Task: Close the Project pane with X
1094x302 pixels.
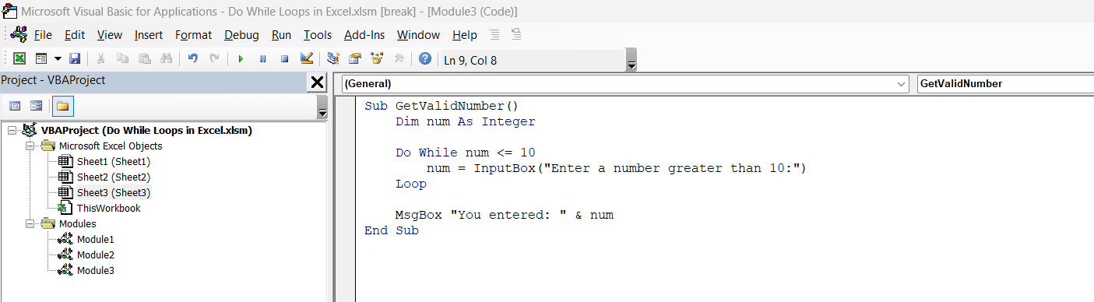Action: pos(318,83)
